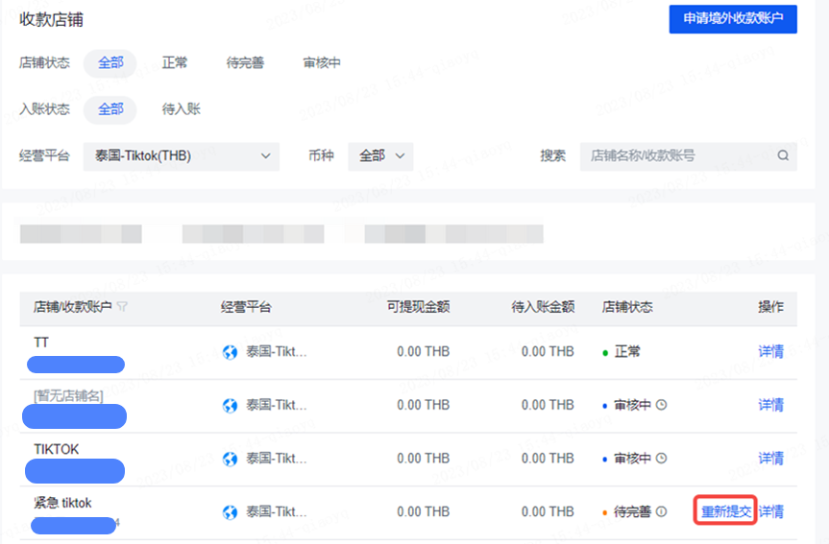Click the search magnifier icon
This screenshot has width=829, height=544.
pyautogui.click(x=783, y=155)
